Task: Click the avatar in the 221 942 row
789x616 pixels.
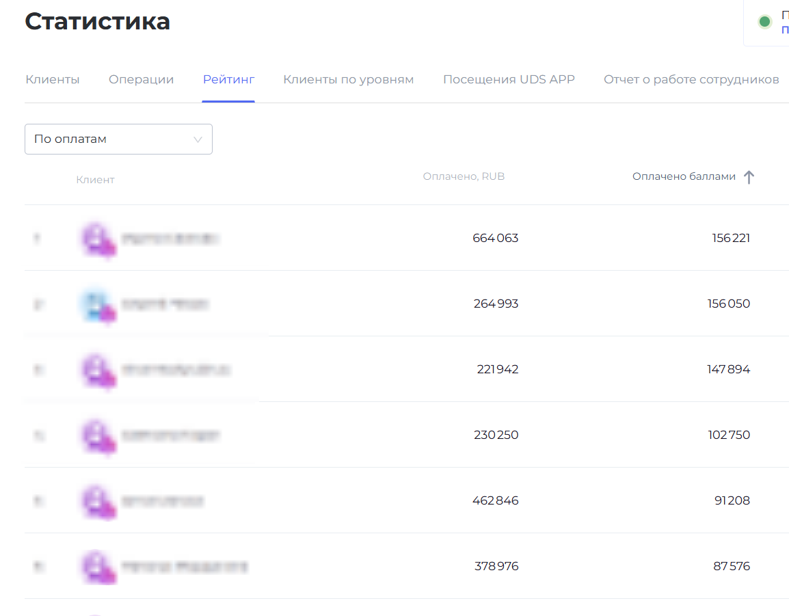Action: pos(98,370)
